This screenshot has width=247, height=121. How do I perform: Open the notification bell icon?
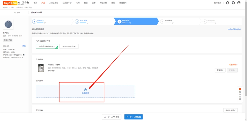(x=228, y=3)
